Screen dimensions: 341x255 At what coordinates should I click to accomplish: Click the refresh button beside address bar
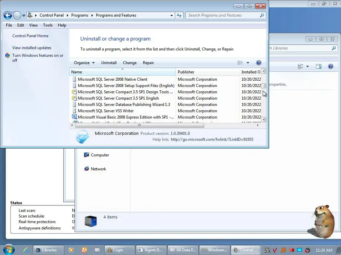[179, 15]
